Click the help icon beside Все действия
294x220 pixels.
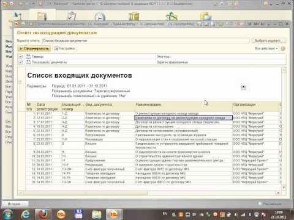click(283, 48)
